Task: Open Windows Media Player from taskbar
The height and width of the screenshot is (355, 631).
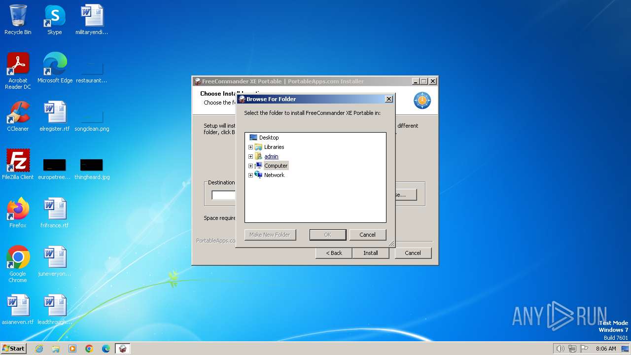Action: tap(72, 349)
